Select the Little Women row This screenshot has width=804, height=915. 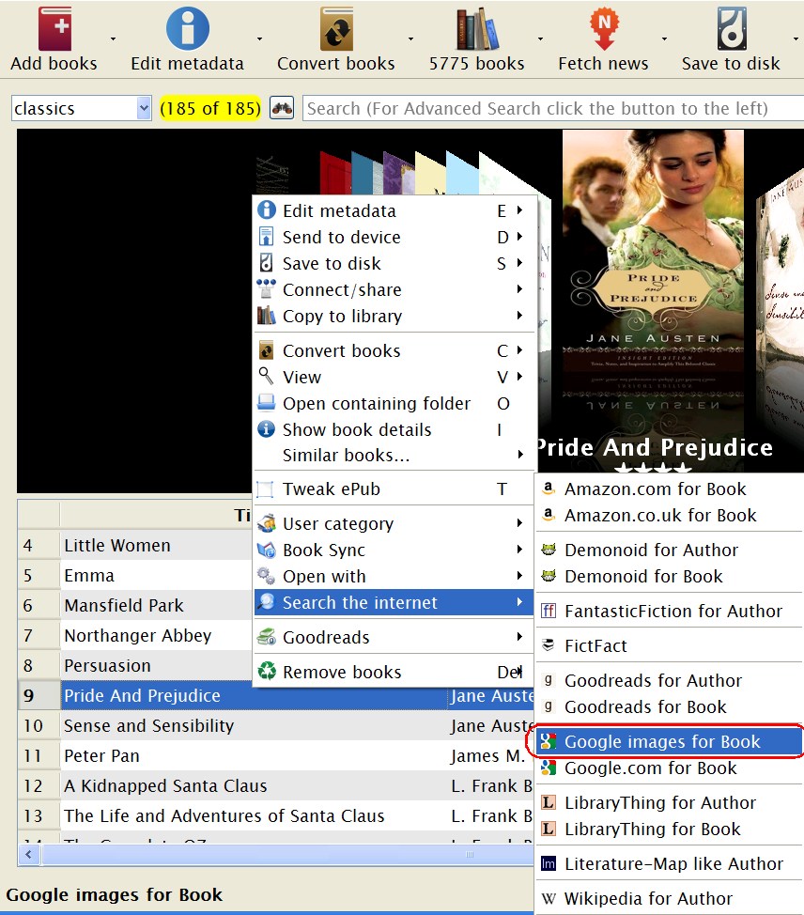point(135,545)
